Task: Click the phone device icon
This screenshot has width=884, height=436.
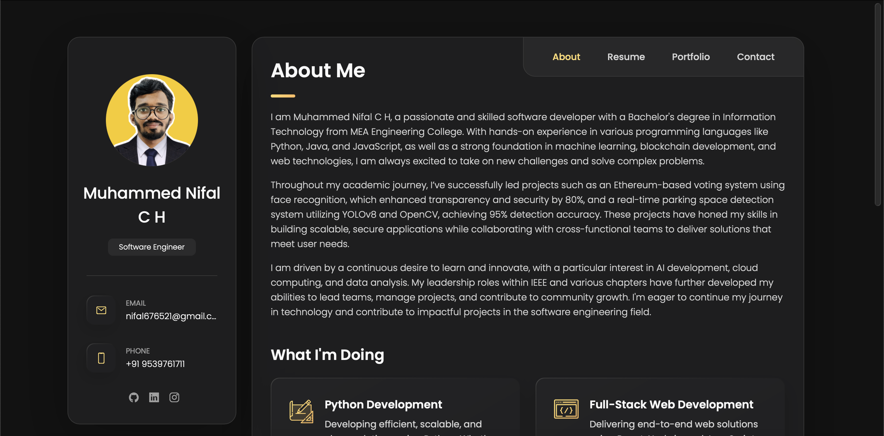Action: click(x=101, y=358)
